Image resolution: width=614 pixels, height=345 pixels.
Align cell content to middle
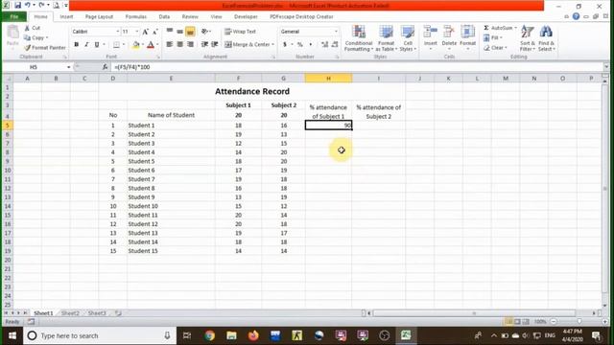pyautogui.click(x=179, y=32)
